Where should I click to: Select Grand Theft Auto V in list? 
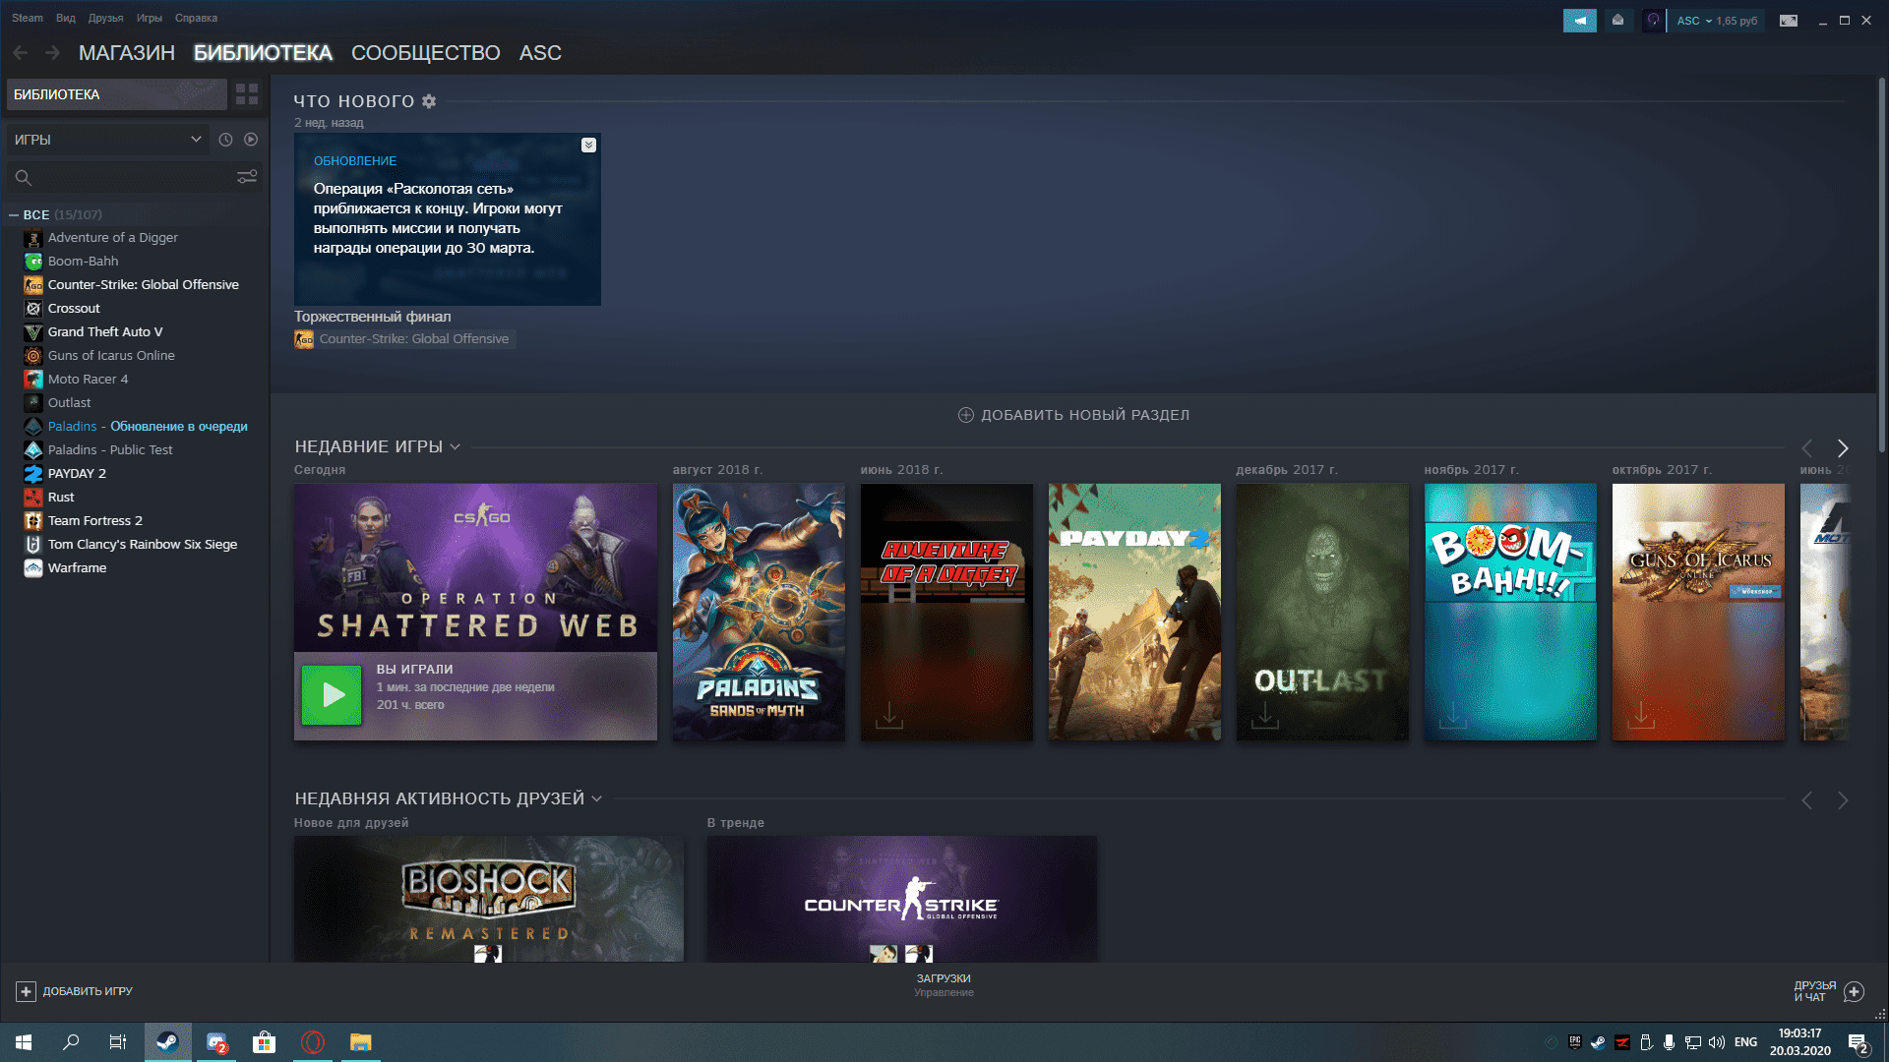[105, 332]
